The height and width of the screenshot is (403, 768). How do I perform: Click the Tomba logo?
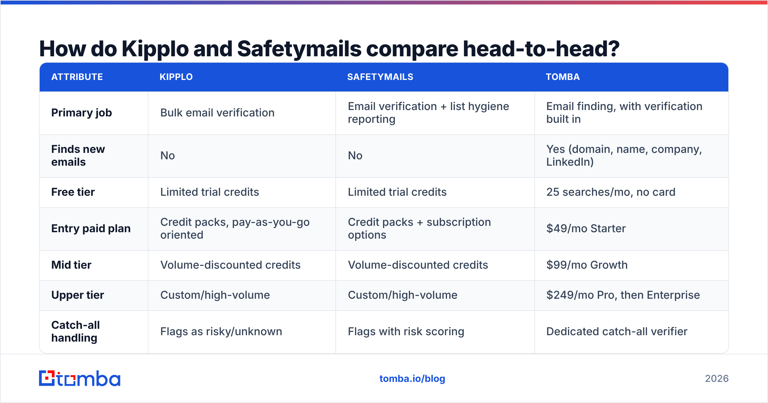(x=80, y=378)
